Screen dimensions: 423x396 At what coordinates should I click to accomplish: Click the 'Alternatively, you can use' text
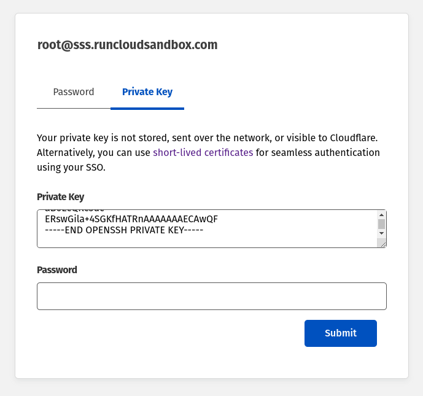pos(93,152)
